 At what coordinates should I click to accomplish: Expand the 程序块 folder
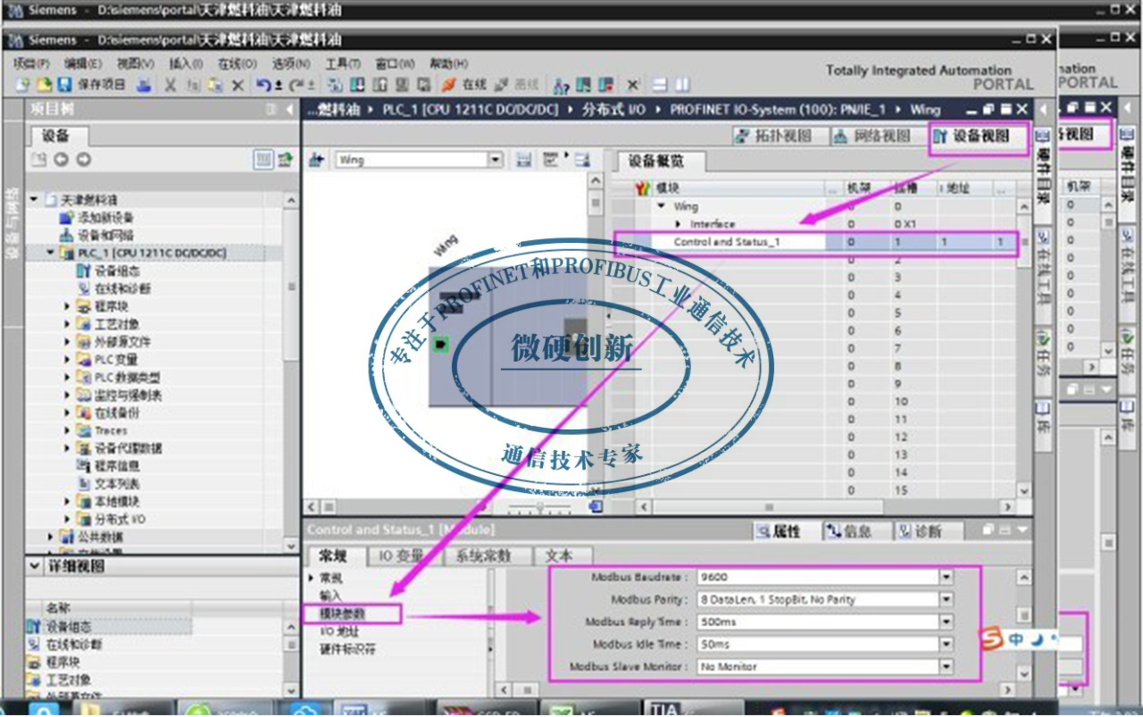pos(67,306)
